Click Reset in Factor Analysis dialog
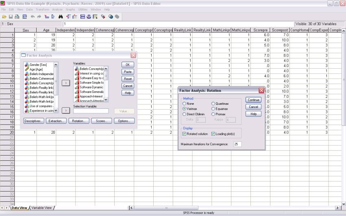 pos(128,79)
